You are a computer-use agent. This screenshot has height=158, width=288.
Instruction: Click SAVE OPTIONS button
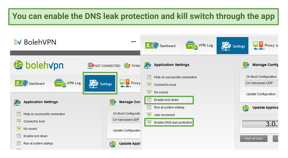[254, 139]
